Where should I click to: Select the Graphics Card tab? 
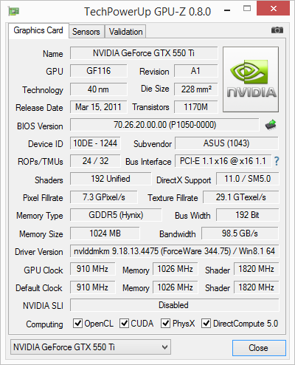click(x=38, y=30)
